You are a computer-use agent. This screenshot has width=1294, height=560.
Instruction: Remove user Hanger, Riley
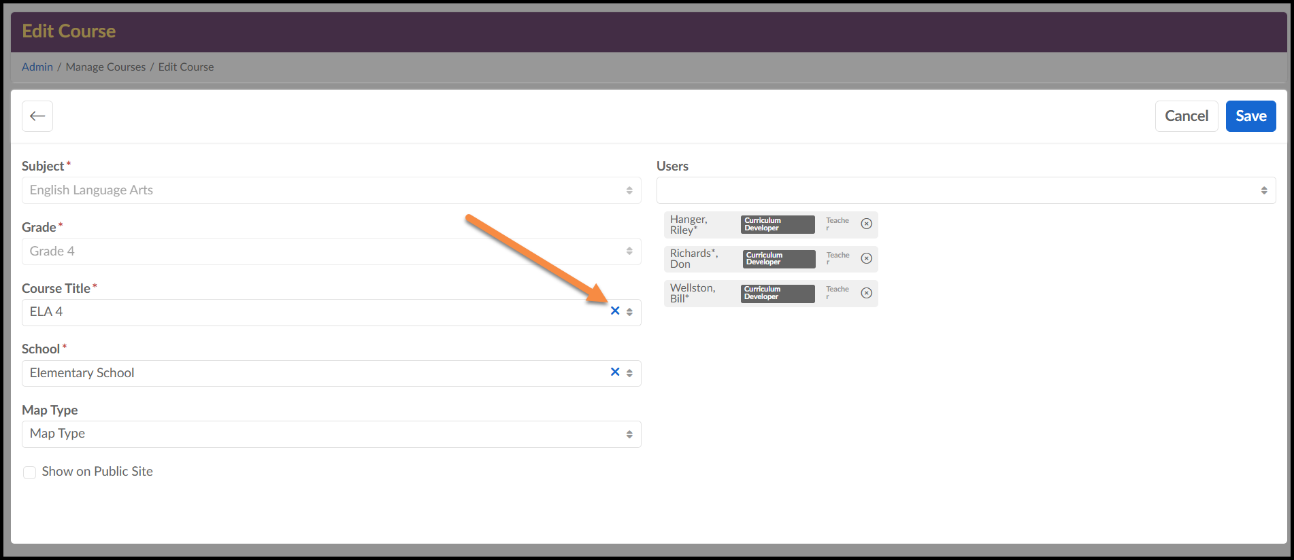pyautogui.click(x=866, y=224)
